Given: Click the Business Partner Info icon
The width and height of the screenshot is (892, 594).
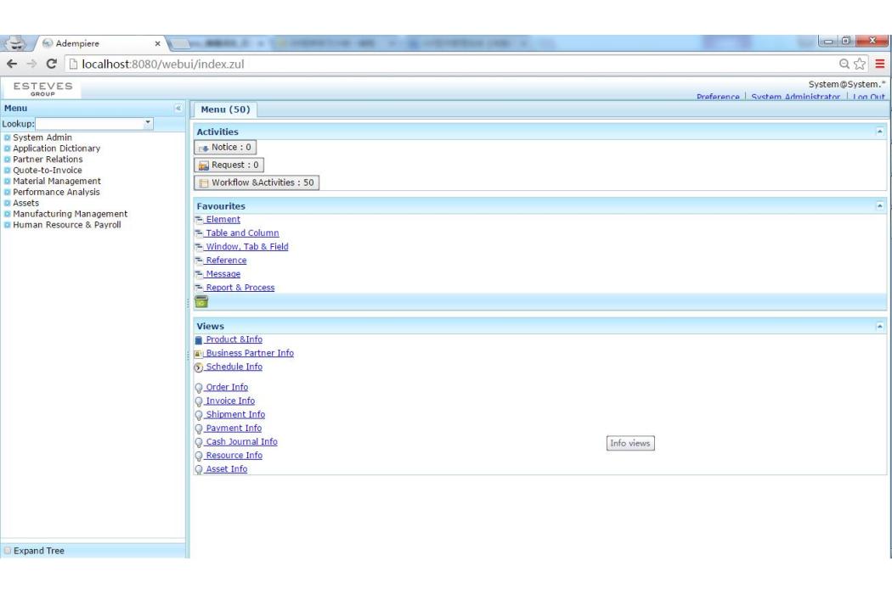Looking at the screenshot, I should pos(199,354).
